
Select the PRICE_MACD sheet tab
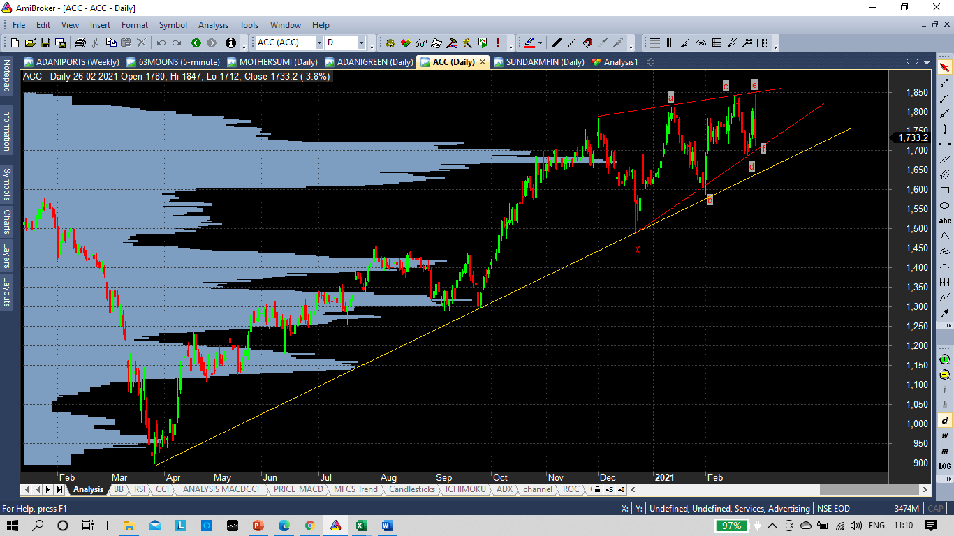[298, 489]
